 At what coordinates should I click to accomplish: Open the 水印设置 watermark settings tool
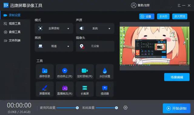coord(105,72)
